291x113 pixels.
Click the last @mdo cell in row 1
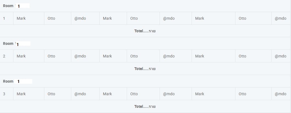pyautogui.click(x=281, y=18)
